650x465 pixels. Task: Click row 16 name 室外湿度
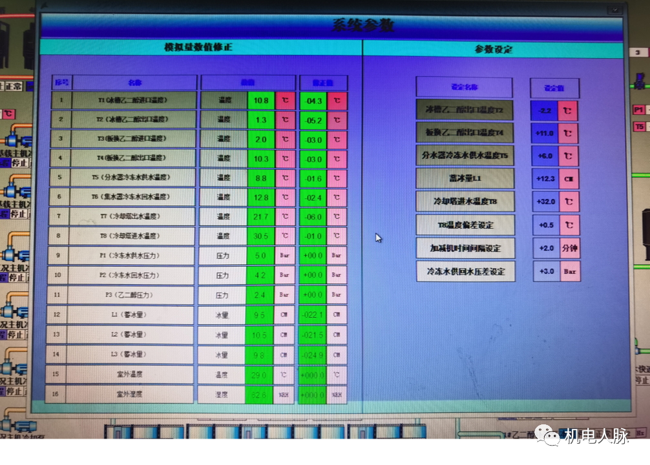pos(129,394)
